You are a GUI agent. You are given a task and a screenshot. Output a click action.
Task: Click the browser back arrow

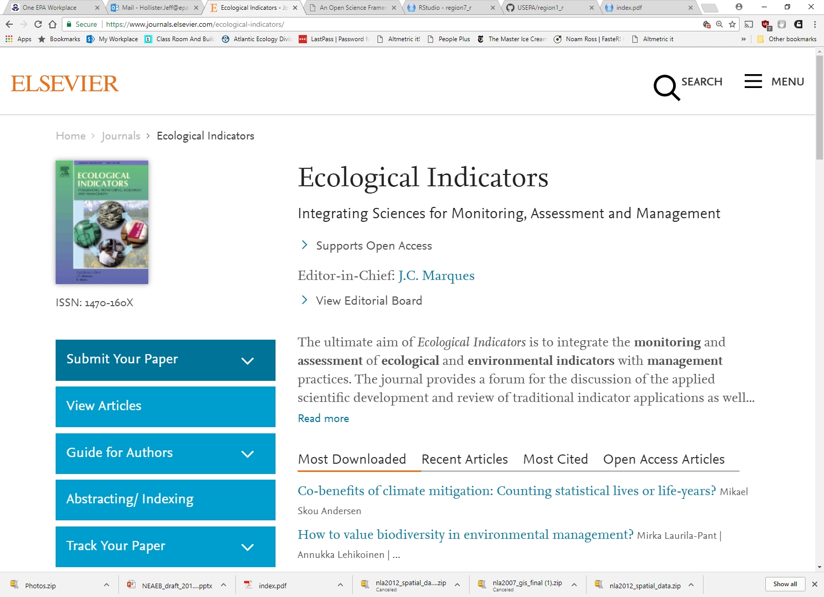9,24
